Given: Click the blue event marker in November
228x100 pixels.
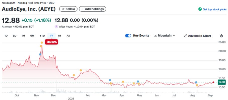Looking at the screenshot, I should click(40, 54).
